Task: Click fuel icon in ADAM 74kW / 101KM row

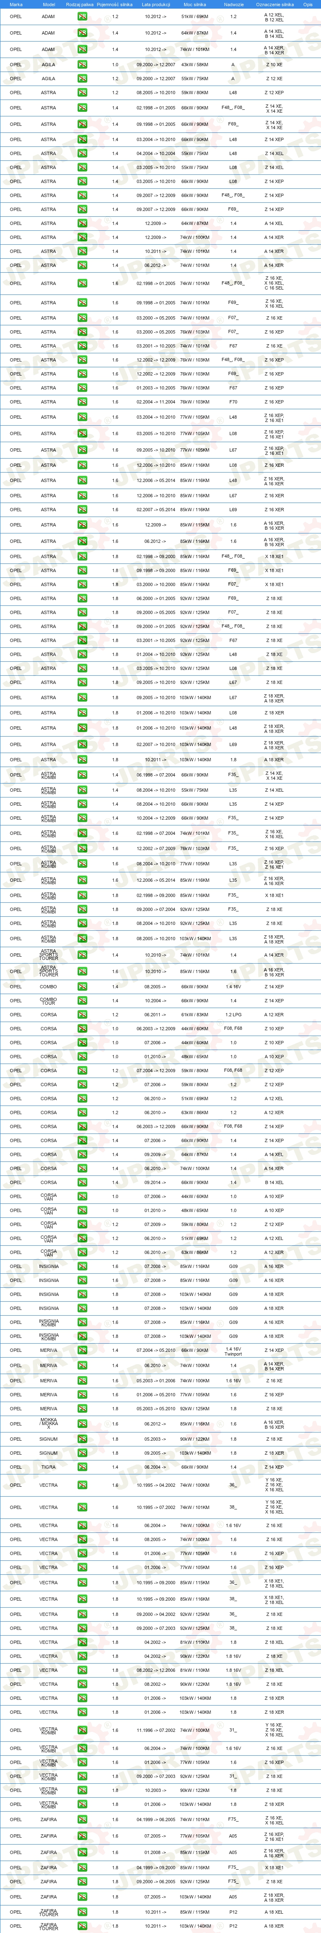Action: click(83, 49)
